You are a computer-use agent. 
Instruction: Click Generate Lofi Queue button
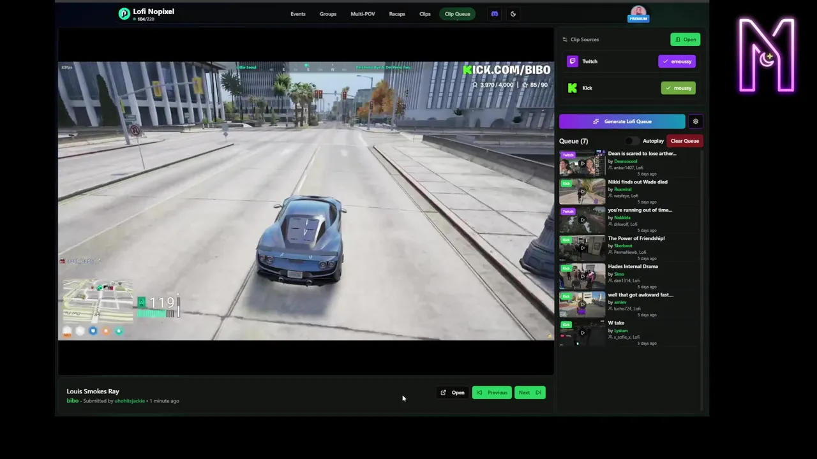click(622, 121)
